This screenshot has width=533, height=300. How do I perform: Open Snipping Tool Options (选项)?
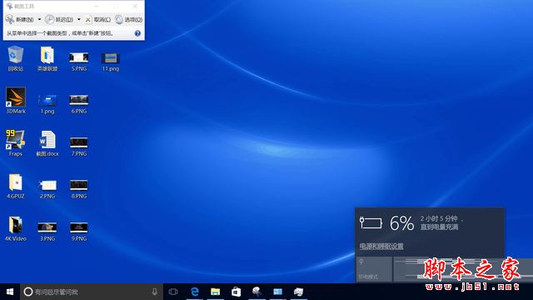click(x=129, y=20)
